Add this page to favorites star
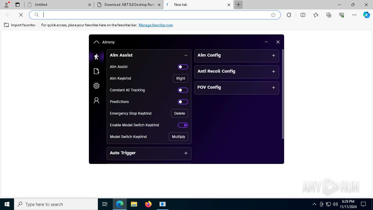The image size is (373, 210). pyautogui.click(x=273, y=15)
